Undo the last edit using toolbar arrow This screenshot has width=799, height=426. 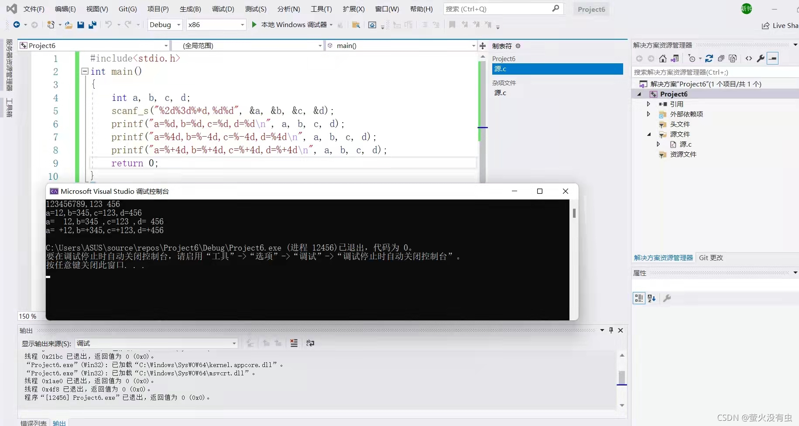pyautogui.click(x=108, y=25)
